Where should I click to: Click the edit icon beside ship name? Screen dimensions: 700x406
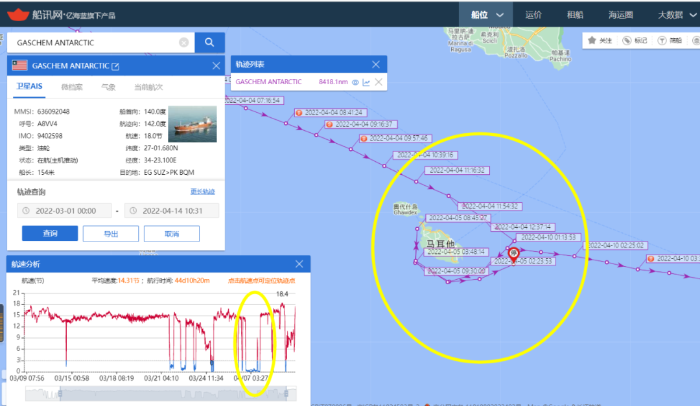coord(115,66)
